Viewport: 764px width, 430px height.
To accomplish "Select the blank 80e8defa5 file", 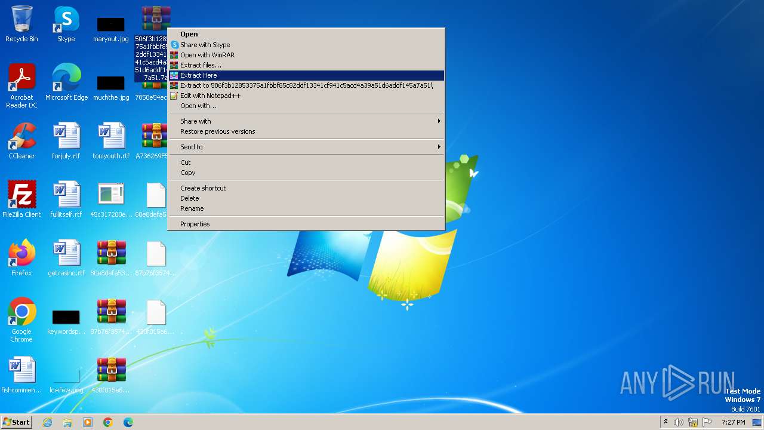I will pos(152,199).
